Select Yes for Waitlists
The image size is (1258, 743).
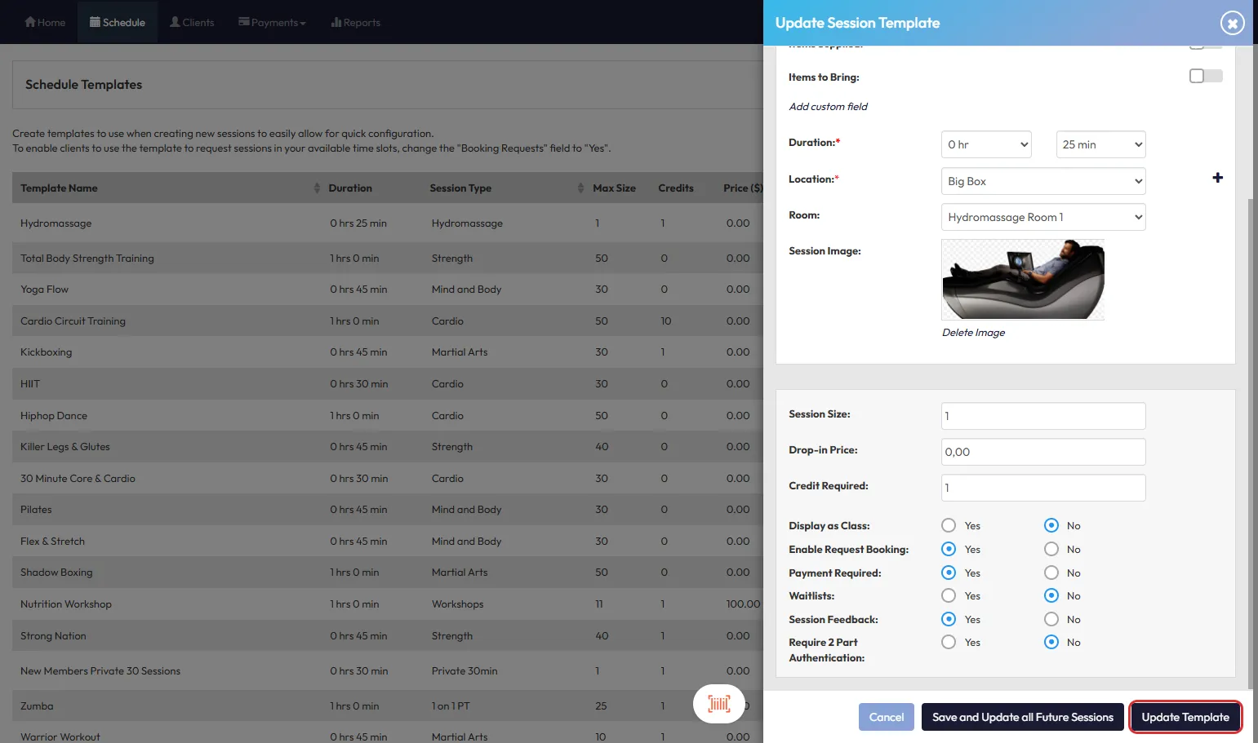(x=949, y=596)
